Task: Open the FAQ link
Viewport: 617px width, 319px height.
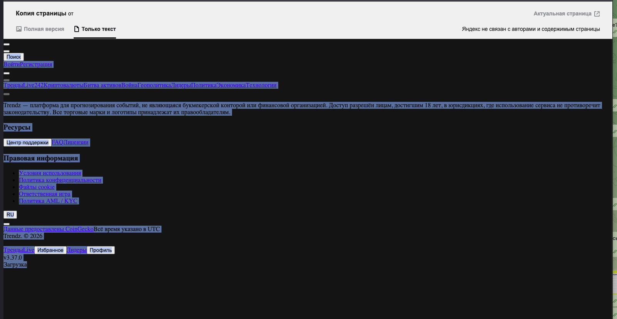Action: tap(57, 142)
